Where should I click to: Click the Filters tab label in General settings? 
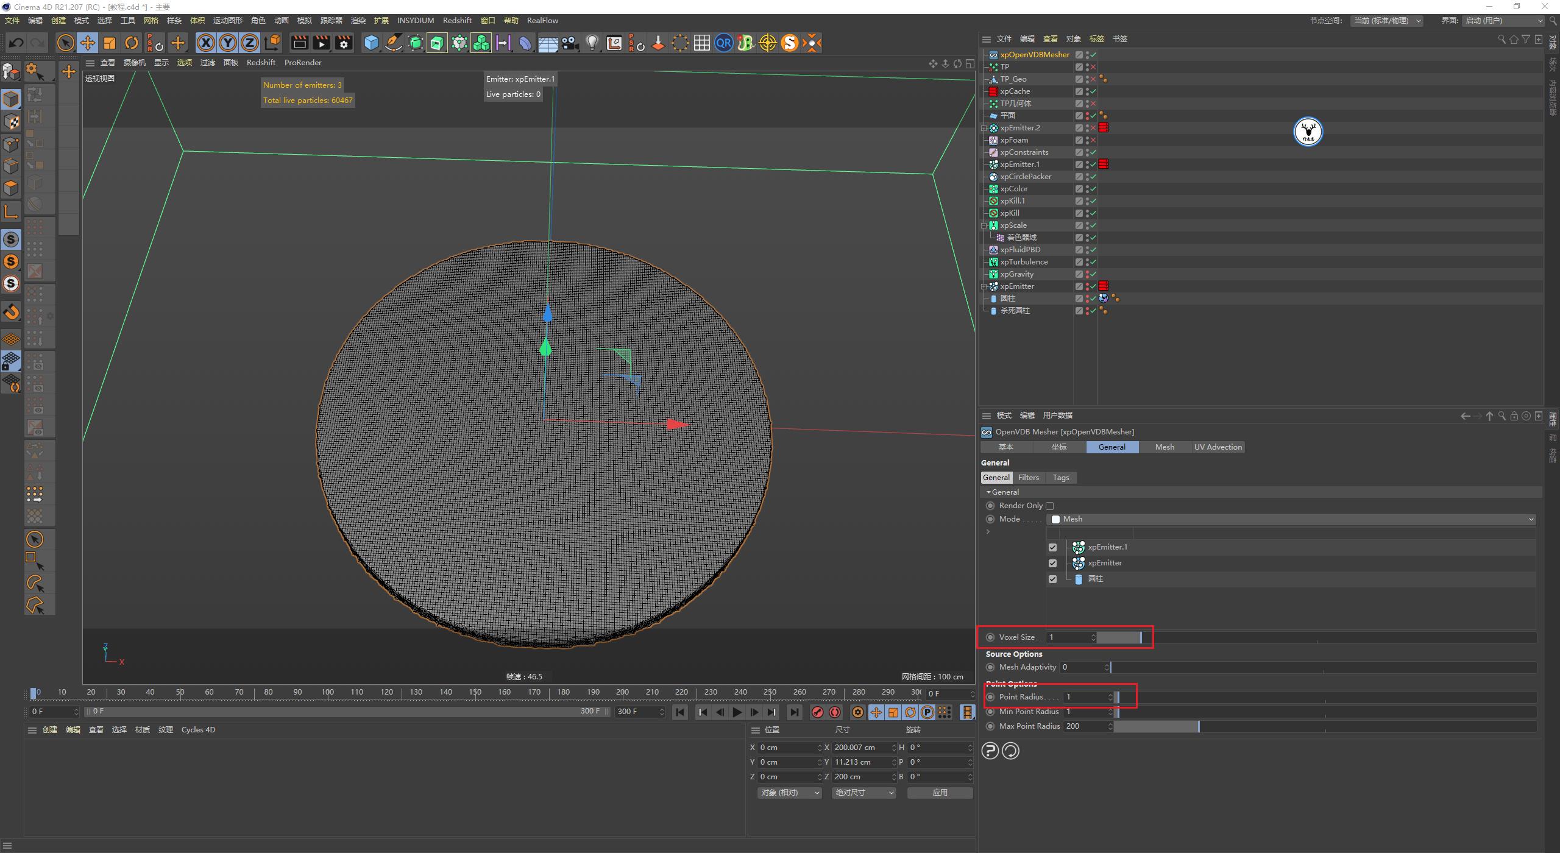pos(1029,477)
